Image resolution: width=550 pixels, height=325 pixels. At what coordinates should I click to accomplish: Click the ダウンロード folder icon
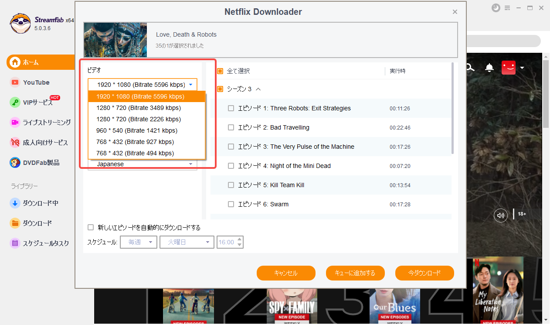15,223
